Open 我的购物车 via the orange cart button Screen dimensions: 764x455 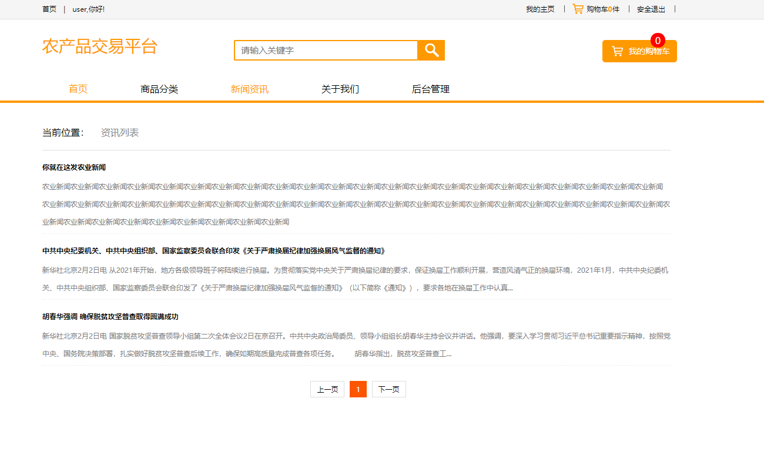(639, 51)
